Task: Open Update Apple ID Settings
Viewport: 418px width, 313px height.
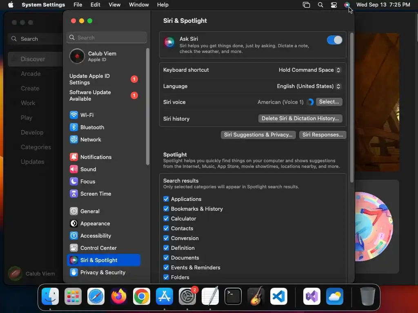Action: pos(103,79)
